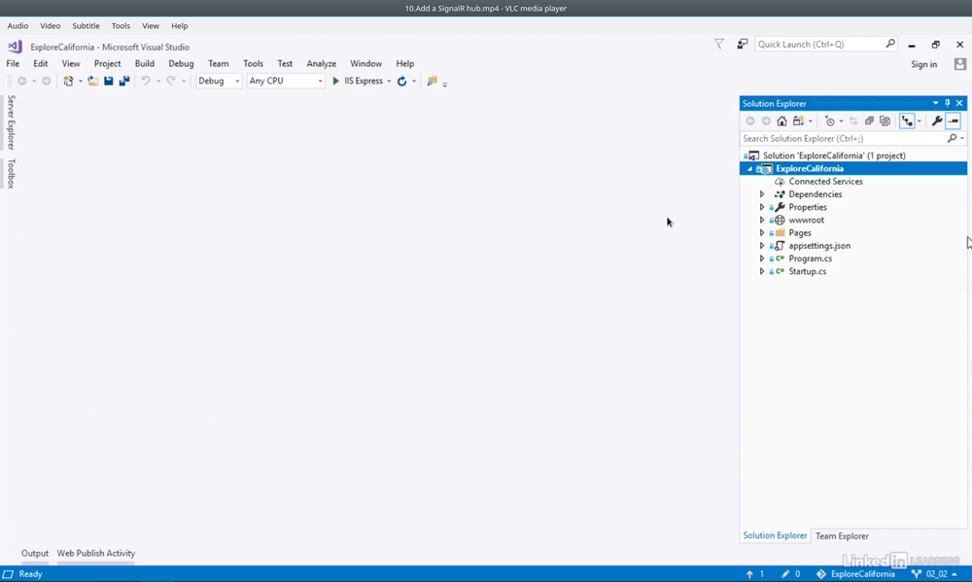This screenshot has height=582, width=972.
Task: Click the Save All toolbar icon
Action: pyautogui.click(x=124, y=82)
